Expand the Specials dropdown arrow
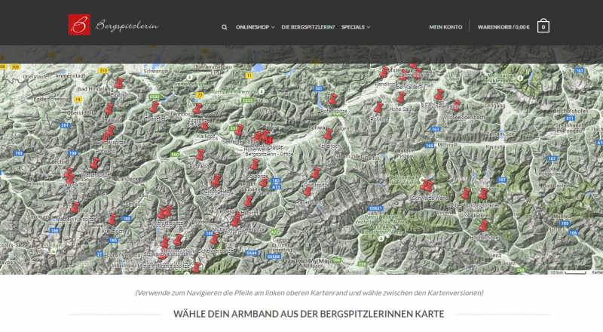Screen dimensions: 603x332 [368, 27]
